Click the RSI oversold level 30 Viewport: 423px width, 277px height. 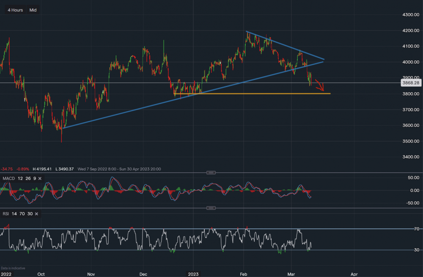(30, 214)
